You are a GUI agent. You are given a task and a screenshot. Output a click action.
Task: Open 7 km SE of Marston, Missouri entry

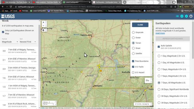pyautogui.click(x=19, y=96)
